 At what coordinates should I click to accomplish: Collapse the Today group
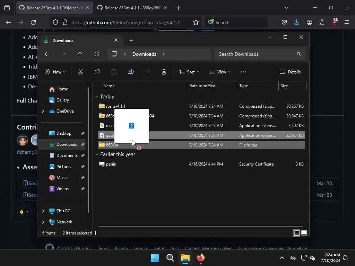[x=97, y=97]
